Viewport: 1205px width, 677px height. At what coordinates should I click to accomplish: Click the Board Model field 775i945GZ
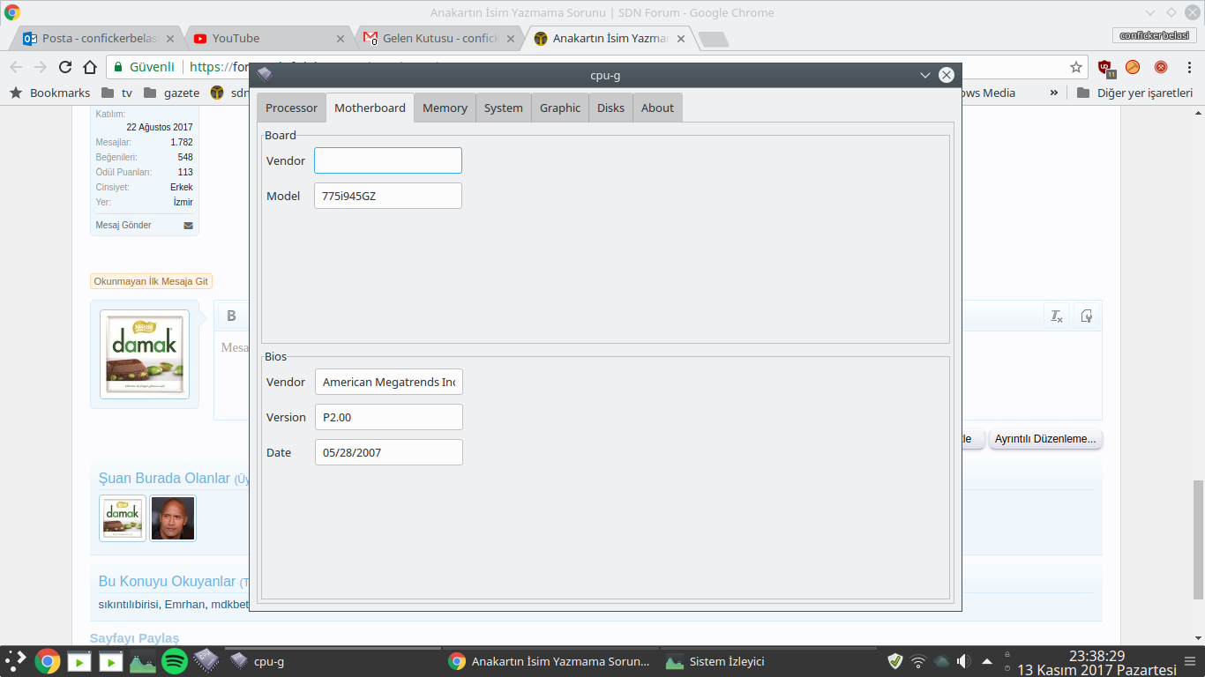click(388, 196)
